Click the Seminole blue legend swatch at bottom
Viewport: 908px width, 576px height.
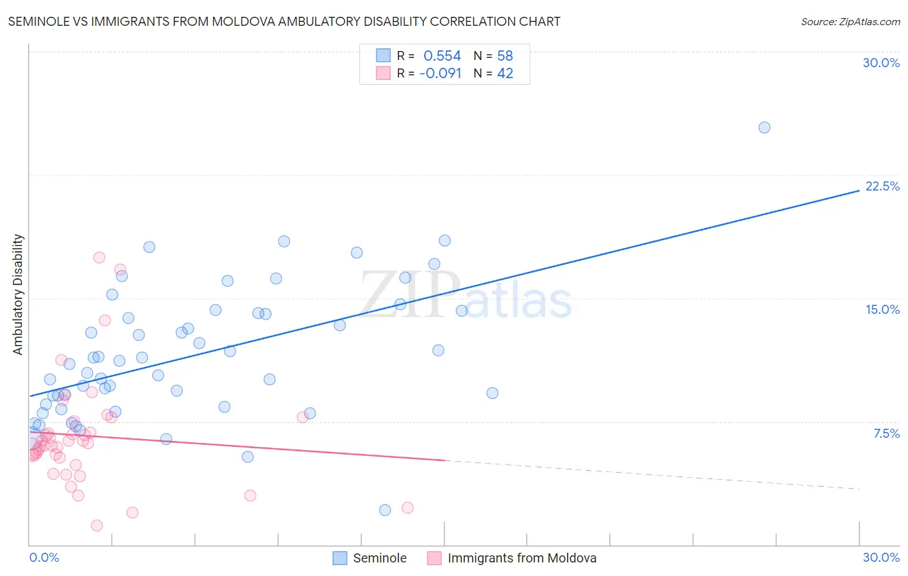[x=340, y=558]
